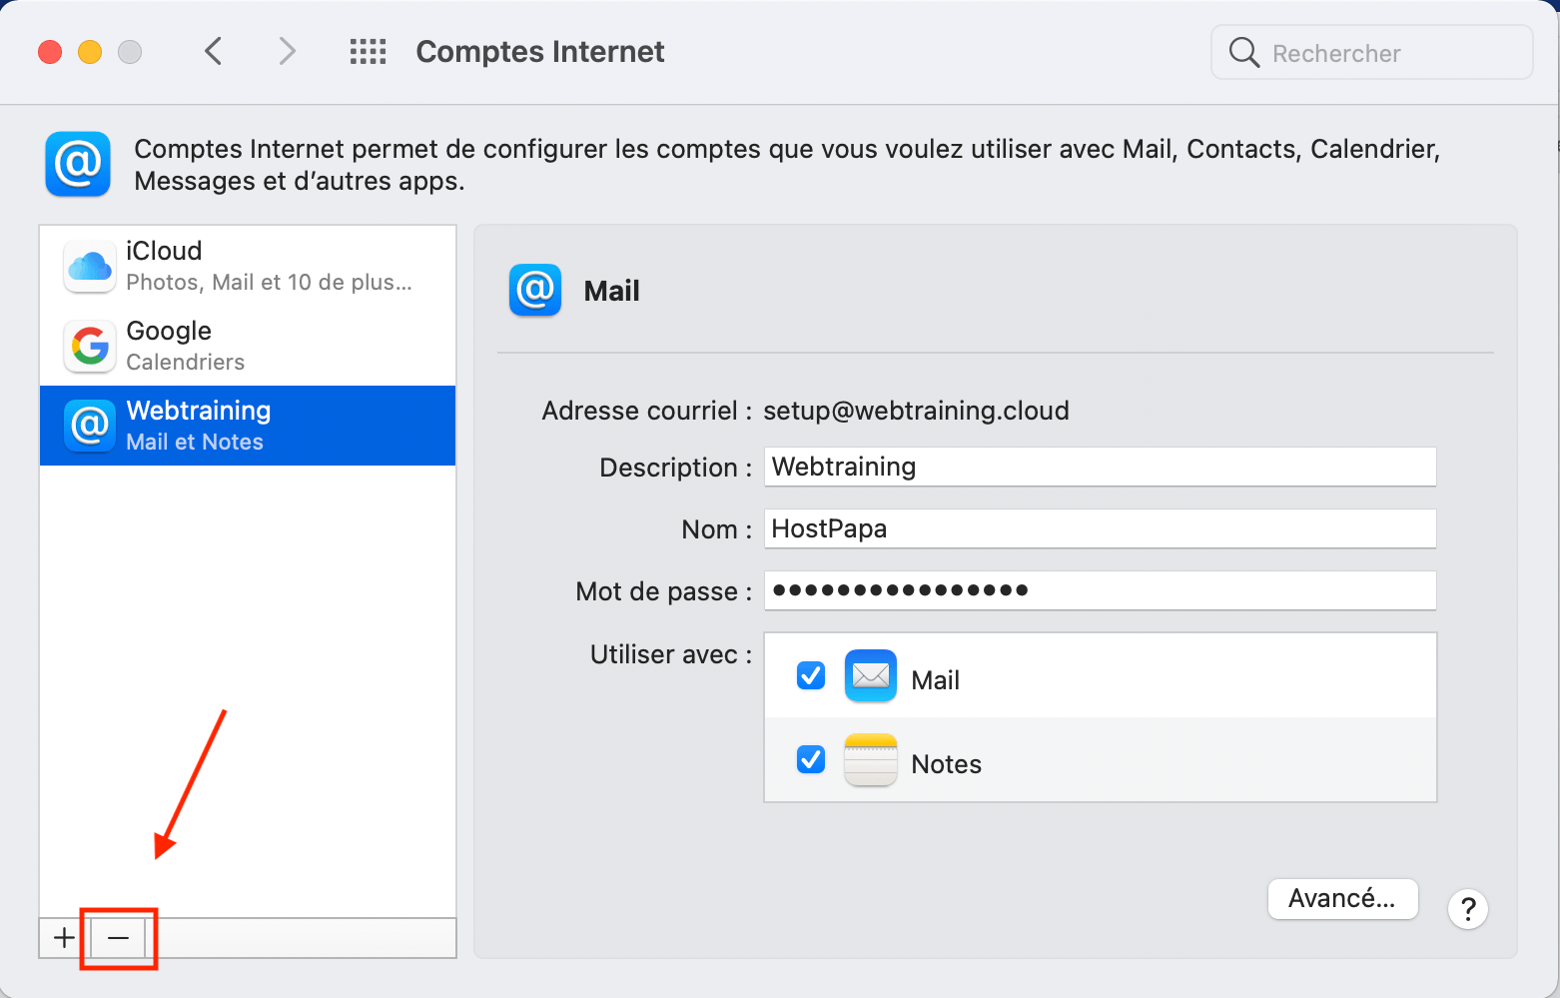Click the Mail pane header @ icon
Screen dimensions: 1560x998
point(535,291)
